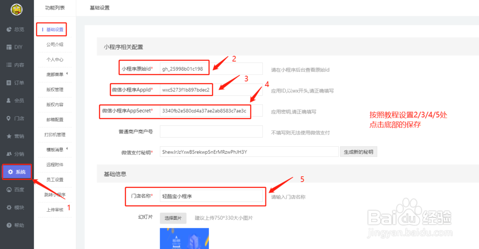Click the app logo avatar
Screen dimensions: 479x249
click(16, 10)
